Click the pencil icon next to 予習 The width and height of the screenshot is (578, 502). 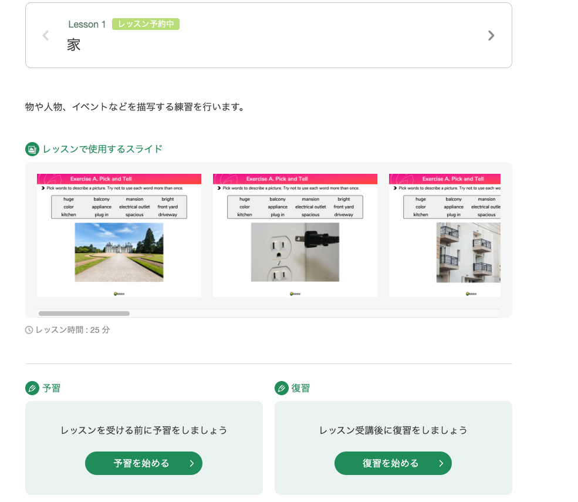[32, 388]
